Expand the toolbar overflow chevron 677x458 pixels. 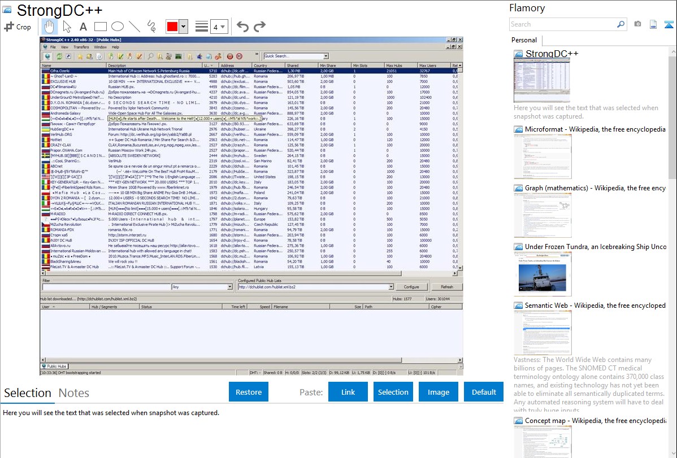pos(257,54)
